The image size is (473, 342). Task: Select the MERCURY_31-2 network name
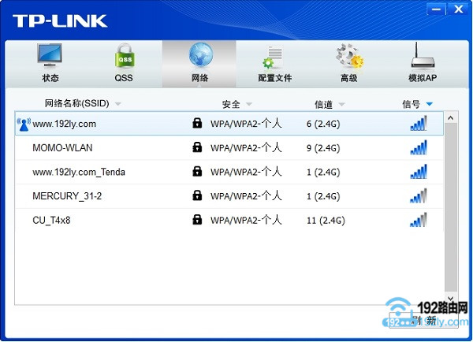click(x=67, y=196)
